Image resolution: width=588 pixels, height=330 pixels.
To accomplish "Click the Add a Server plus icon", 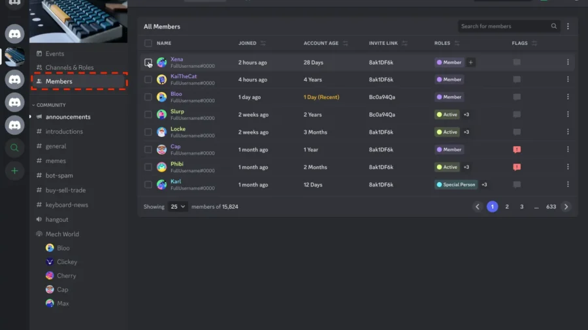I will tap(14, 171).
